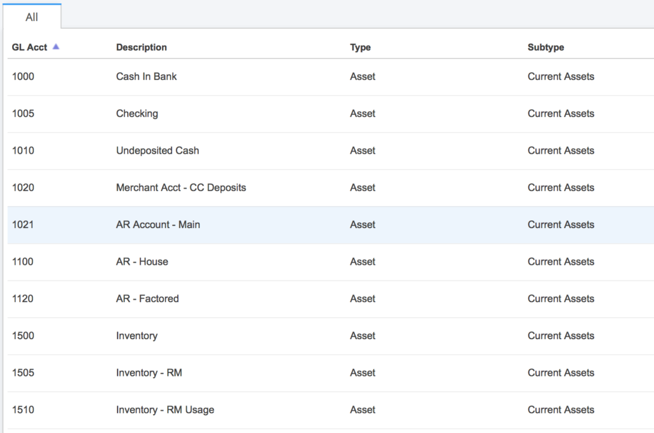This screenshot has width=654, height=433.
Task: Click the GL Acct column header
Action: pos(29,47)
